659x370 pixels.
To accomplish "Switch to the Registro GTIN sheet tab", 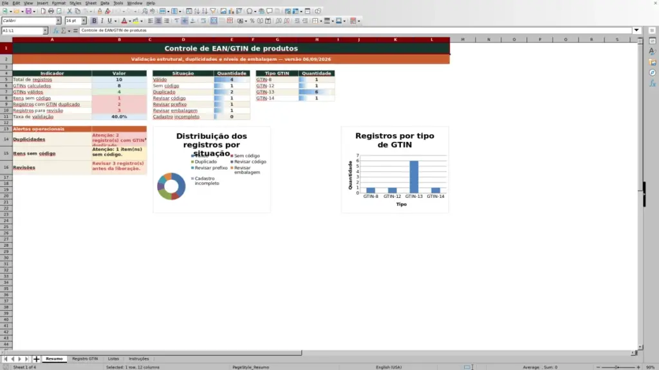I will pos(85,359).
